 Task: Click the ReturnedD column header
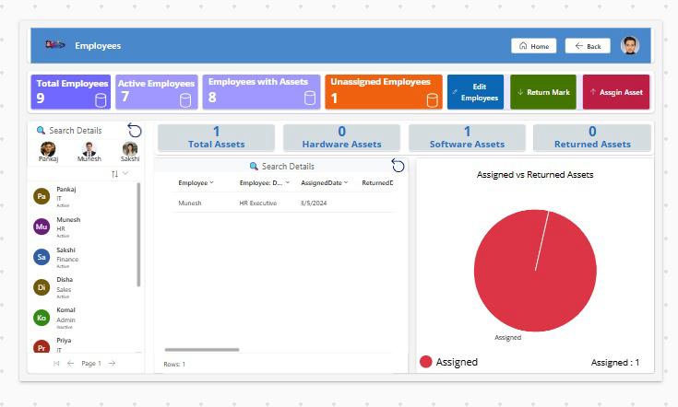click(x=377, y=183)
